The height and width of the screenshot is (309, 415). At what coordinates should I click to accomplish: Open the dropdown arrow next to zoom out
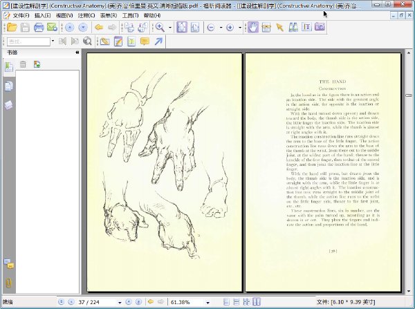click(x=221, y=27)
